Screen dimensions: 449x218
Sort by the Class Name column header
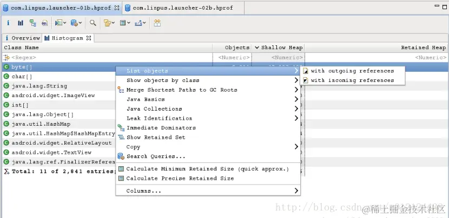click(108, 47)
